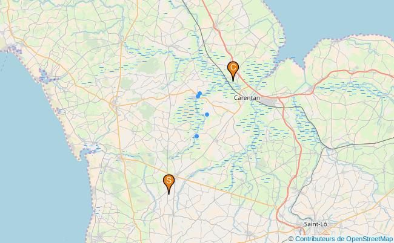Image resolution: width=394 pixels, height=243 pixels.
Task: Click the grey coastal town at upper-left shoreline
Action: (x=10, y=47)
